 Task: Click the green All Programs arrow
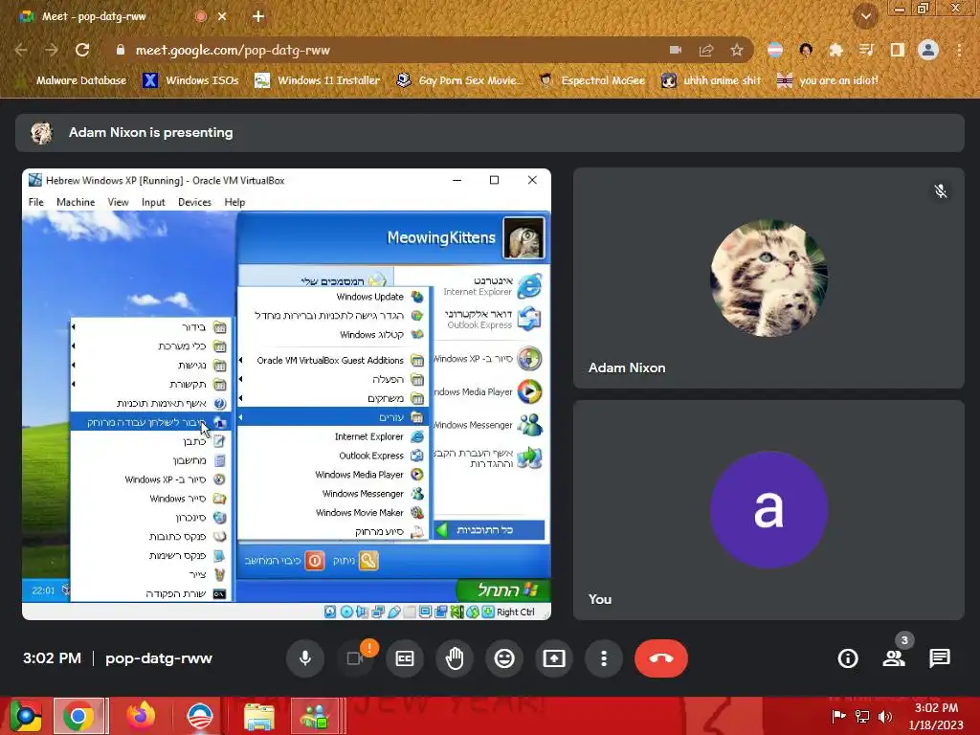point(442,530)
